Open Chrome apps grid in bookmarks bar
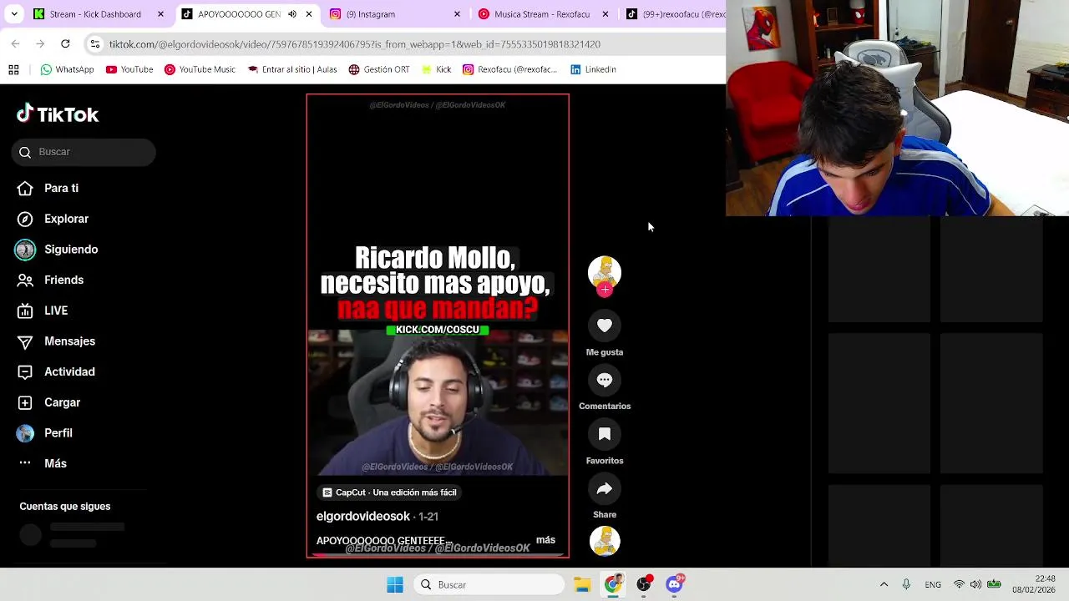Viewport: 1069px width, 601px height. click(13, 70)
